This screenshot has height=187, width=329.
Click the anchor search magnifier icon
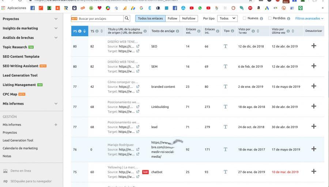tap(127, 18)
